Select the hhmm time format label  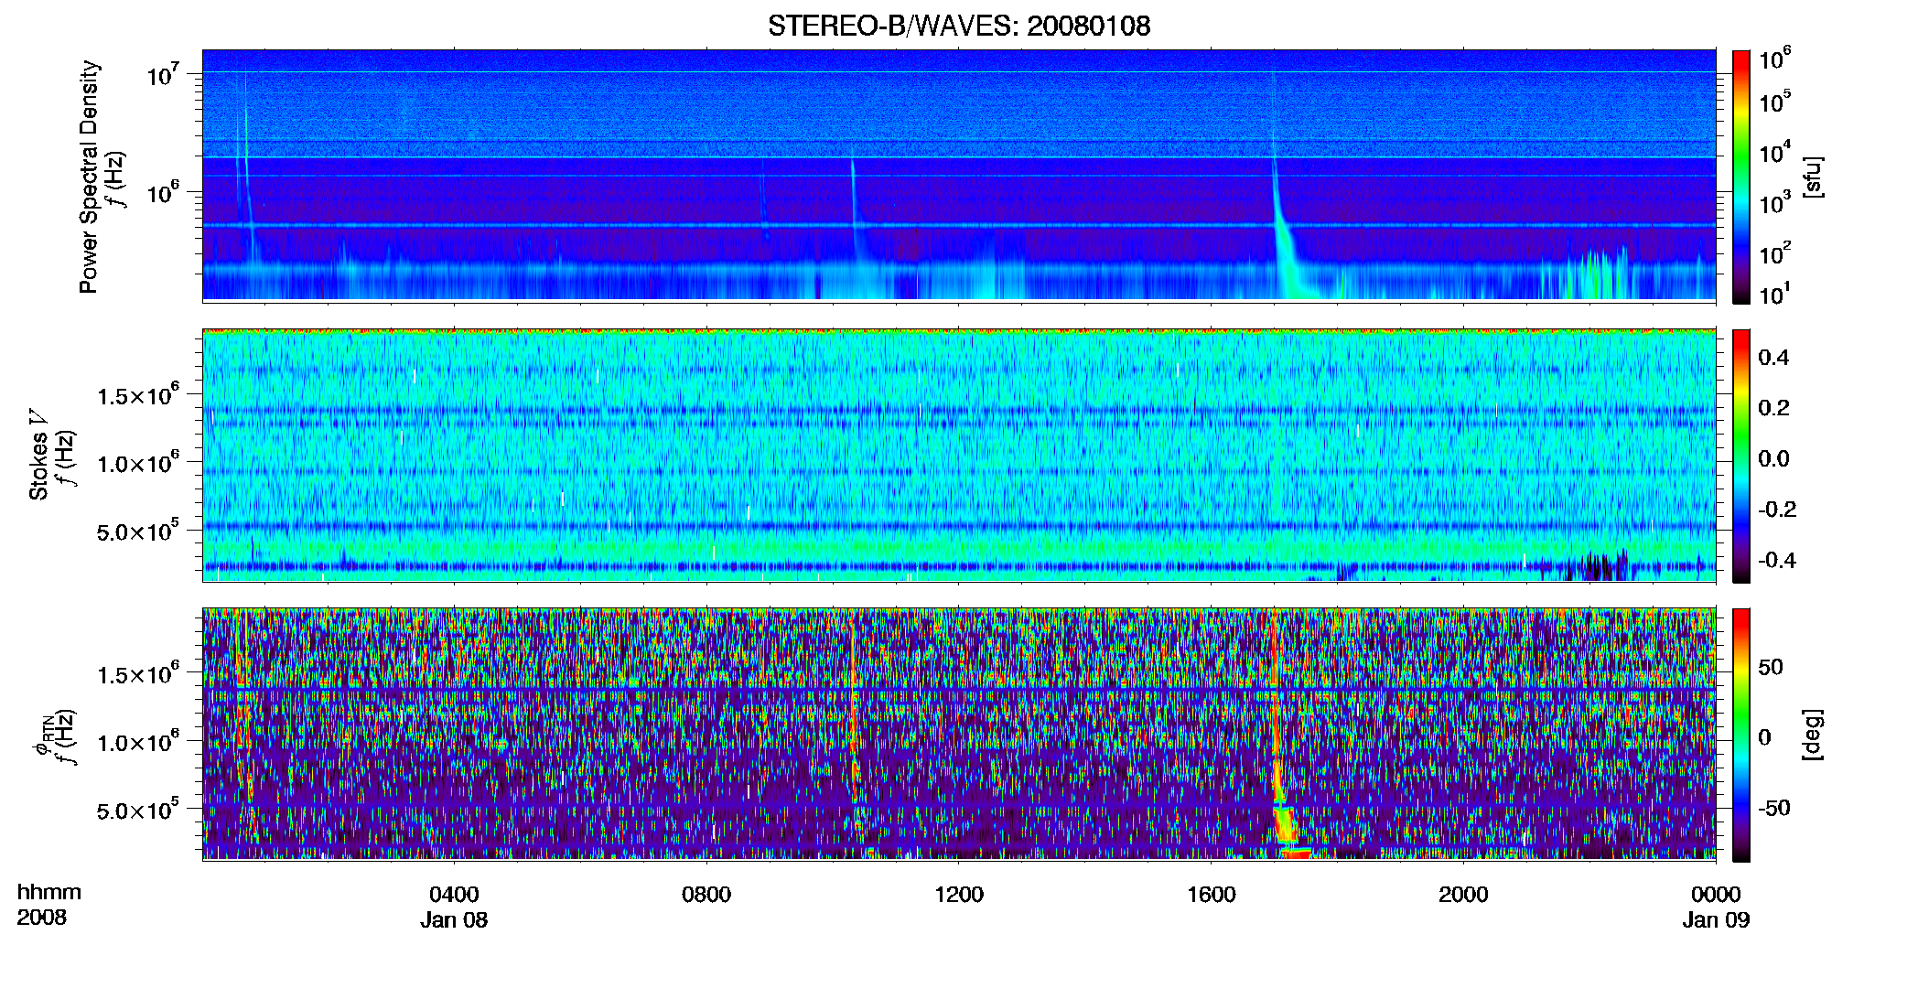click(x=49, y=893)
